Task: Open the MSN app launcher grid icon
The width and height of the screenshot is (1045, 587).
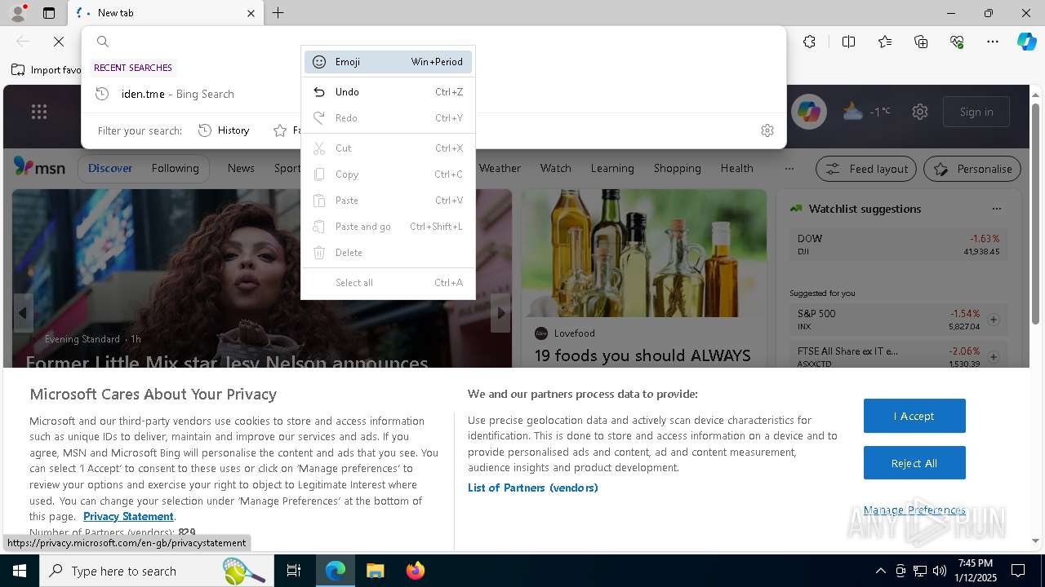Action: [x=39, y=113]
